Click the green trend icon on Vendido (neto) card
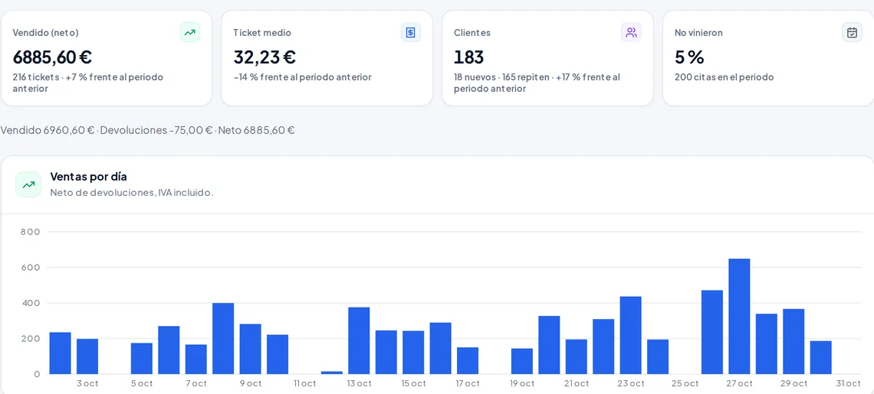 point(190,32)
